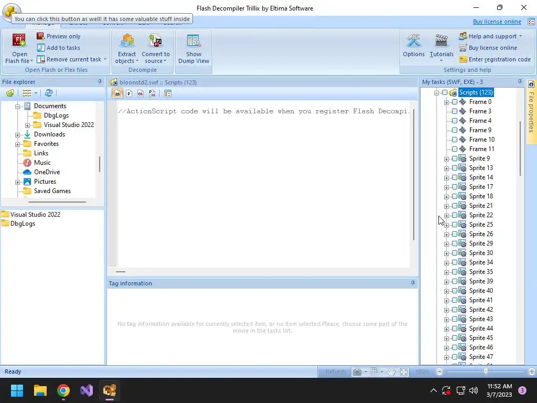Image resolution: width=537 pixels, height=403 pixels.
Task: Select Sprite 35 in the tasks tree
Action: click(x=481, y=272)
